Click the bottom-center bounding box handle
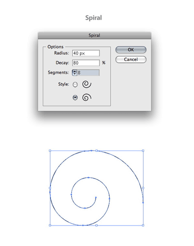 (x=97, y=225)
